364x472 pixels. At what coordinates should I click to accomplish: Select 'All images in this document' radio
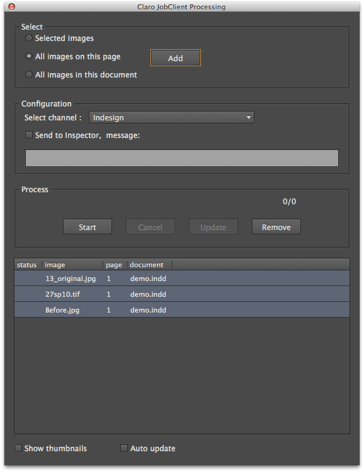point(29,74)
